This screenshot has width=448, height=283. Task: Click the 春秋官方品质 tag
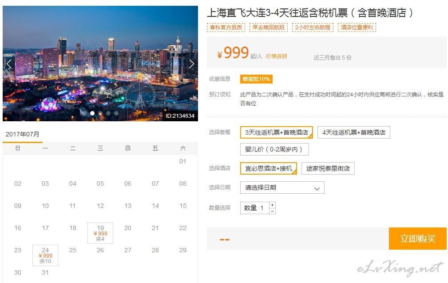coord(226,28)
